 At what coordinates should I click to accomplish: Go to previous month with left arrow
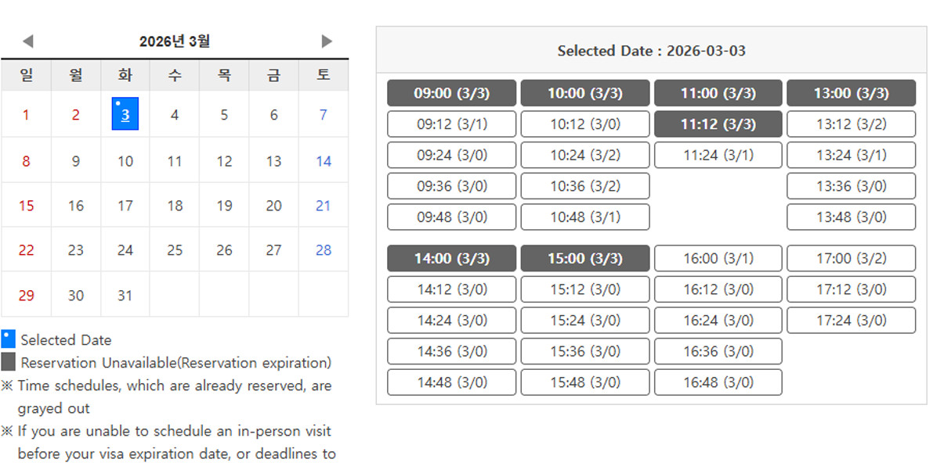(27, 41)
